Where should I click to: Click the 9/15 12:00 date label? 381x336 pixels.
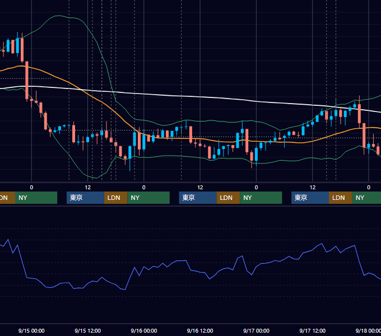pos(88,330)
